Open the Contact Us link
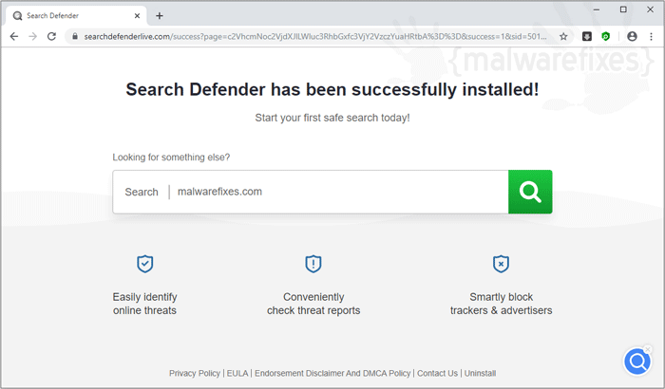665x389 pixels. tap(437, 373)
